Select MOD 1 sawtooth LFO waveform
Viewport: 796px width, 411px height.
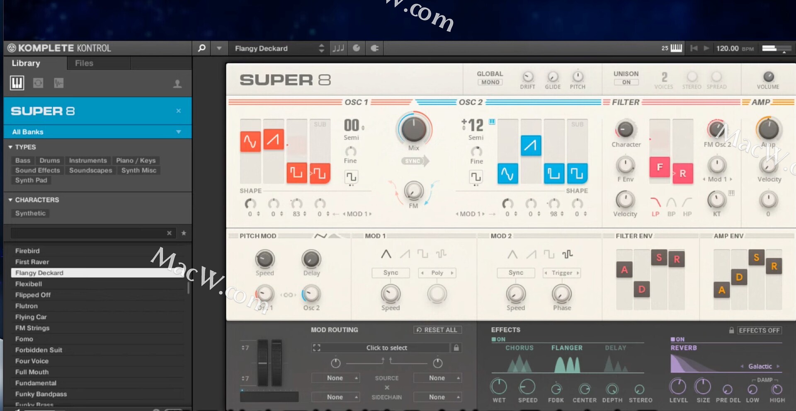coord(405,254)
